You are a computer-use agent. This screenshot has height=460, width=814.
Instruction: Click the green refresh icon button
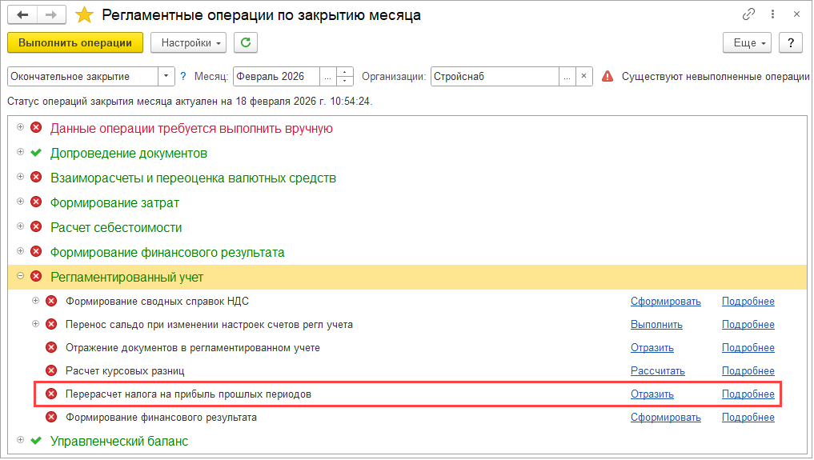tap(246, 42)
